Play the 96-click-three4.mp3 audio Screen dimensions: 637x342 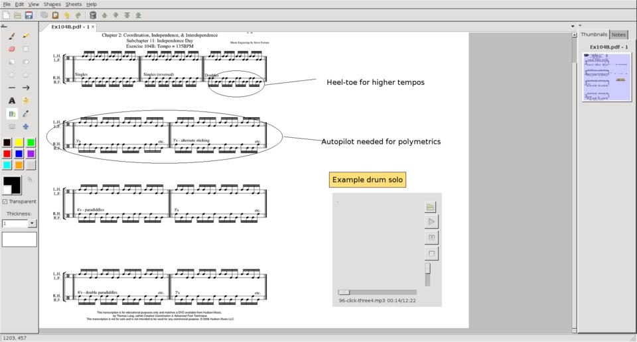pos(431,222)
